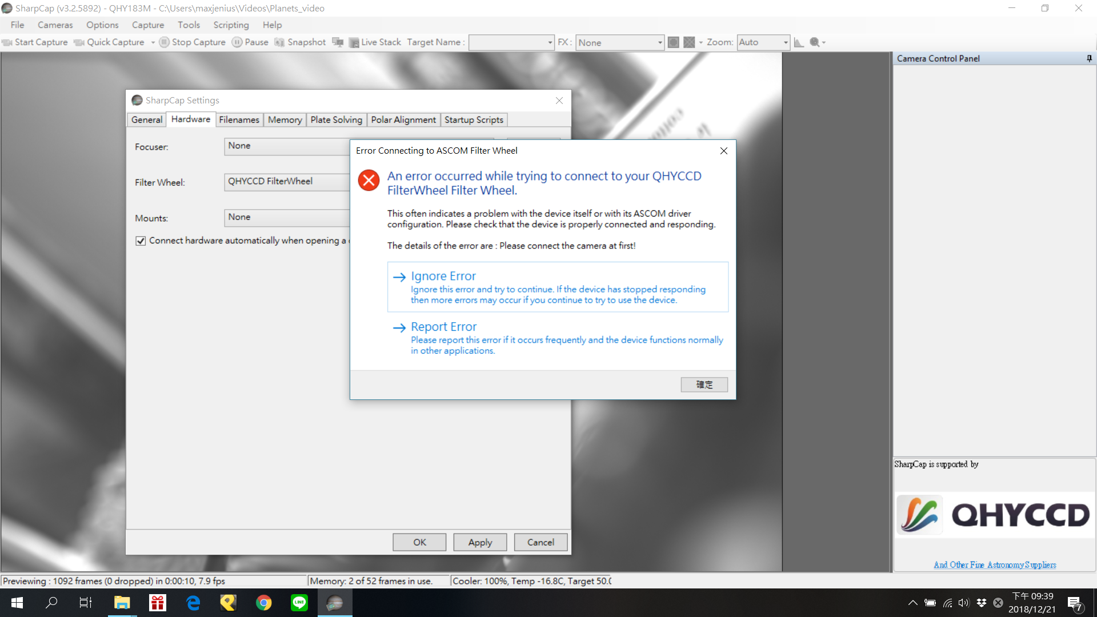
Task: Open the Polar Alignment tab
Action: [403, 120]
